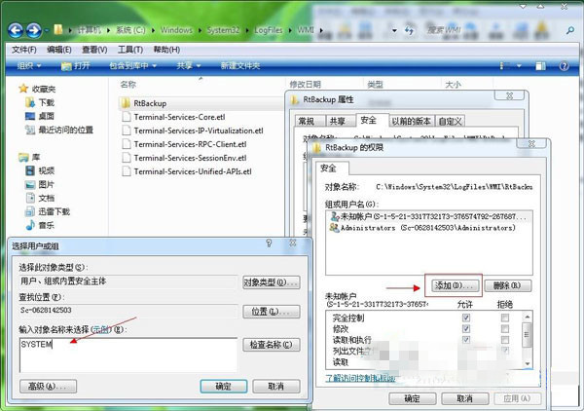Expand the 包含到库中 dropdown
Image resolution: width=584 pixels, height=411 pixels.
click(135, 65)
